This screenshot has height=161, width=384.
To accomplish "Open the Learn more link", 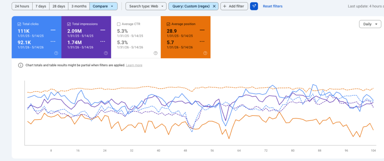I will [x=134, y=65].
